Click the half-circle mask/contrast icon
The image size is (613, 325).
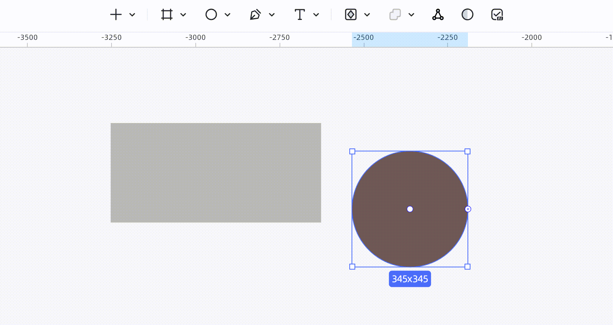468,15
